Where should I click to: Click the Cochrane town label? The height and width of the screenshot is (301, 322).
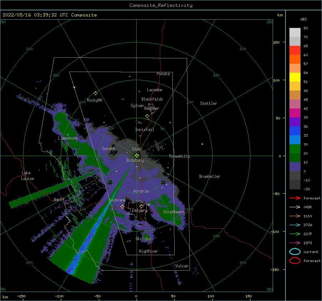pyautogui.click(x=117, y=200)
